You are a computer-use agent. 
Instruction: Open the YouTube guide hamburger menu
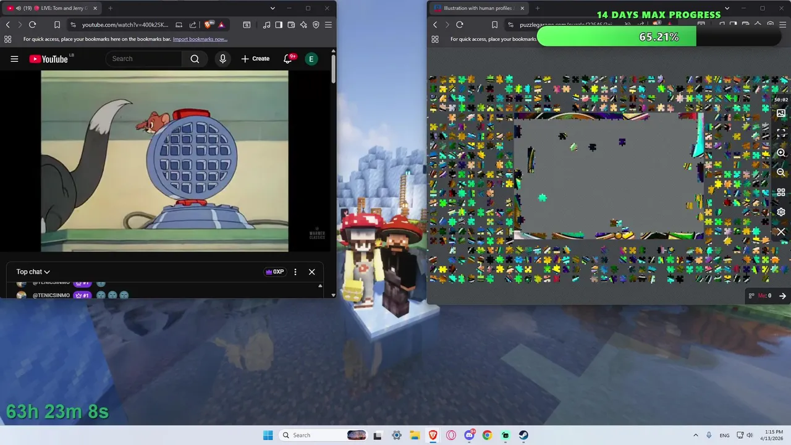click(14, 59)
